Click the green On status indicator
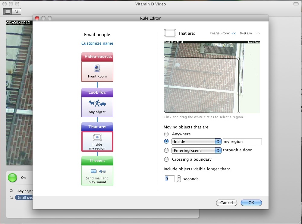This screenshot has height=224, width=302. (13, 178)
